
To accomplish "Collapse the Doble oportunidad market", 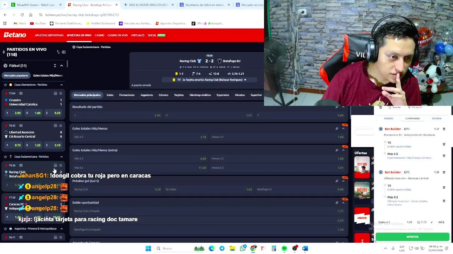I will (343, 202).
